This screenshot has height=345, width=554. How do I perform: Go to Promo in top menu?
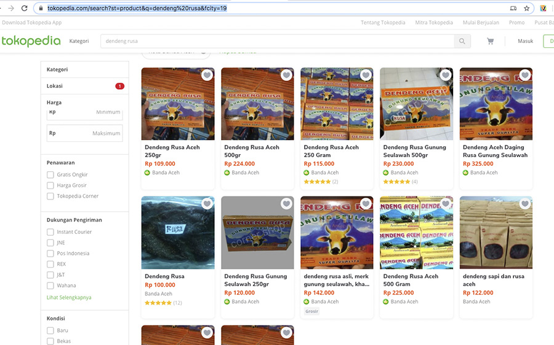coord(516,23)
